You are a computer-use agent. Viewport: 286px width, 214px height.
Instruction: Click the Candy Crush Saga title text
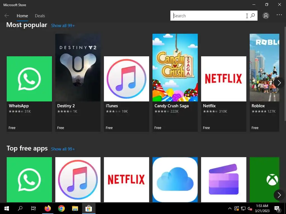(x=171, y=106)
